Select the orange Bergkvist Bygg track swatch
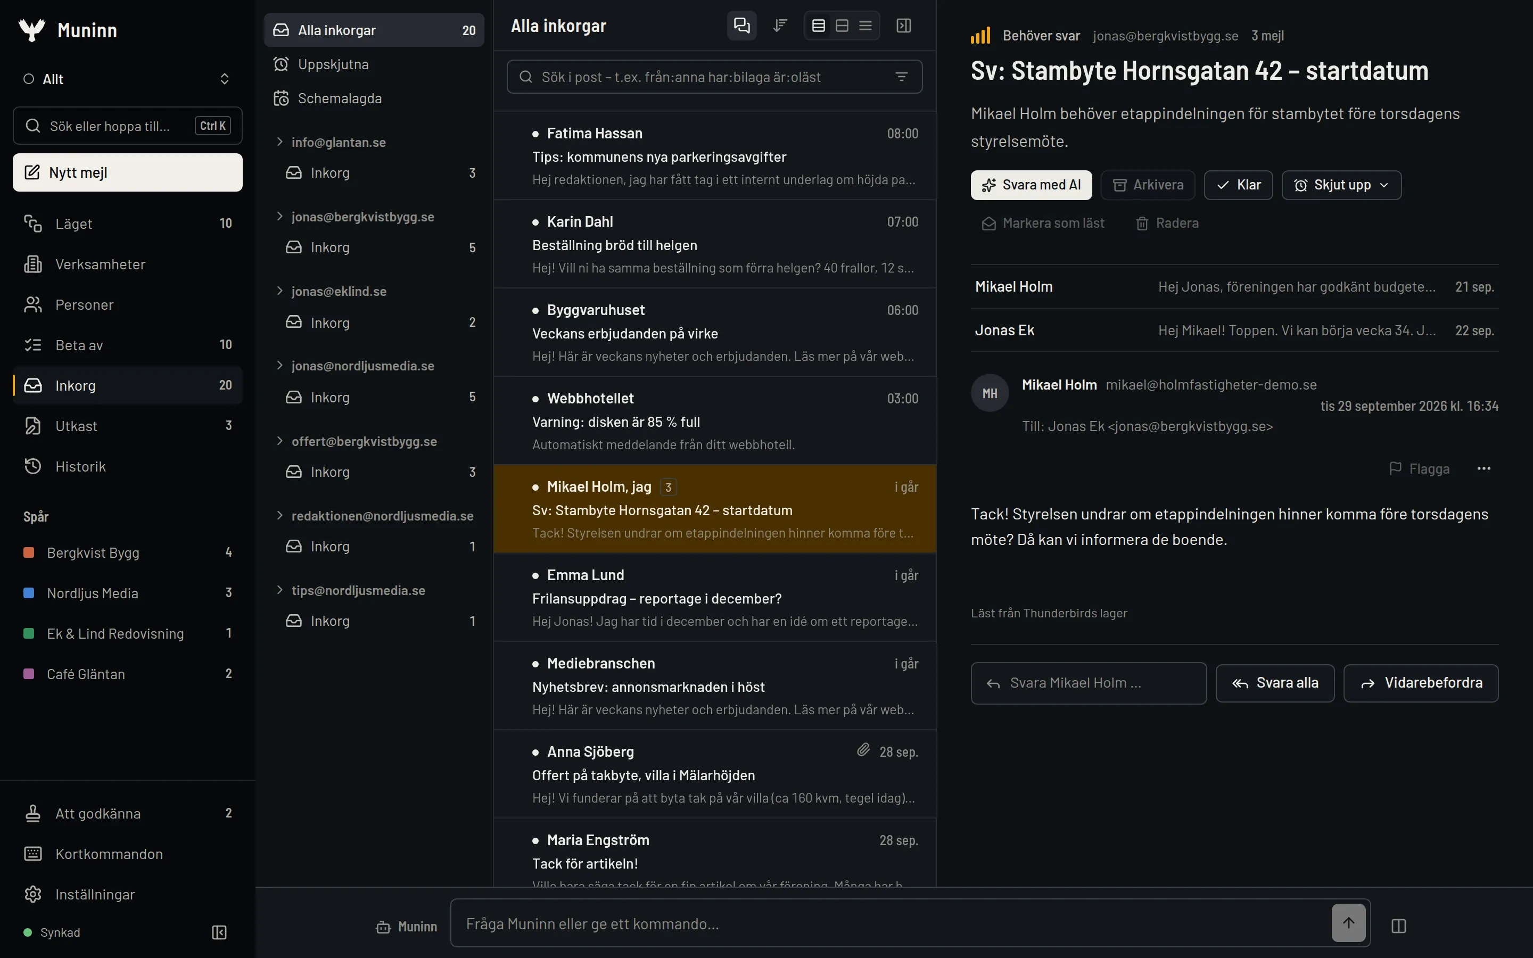 [29, 552]
